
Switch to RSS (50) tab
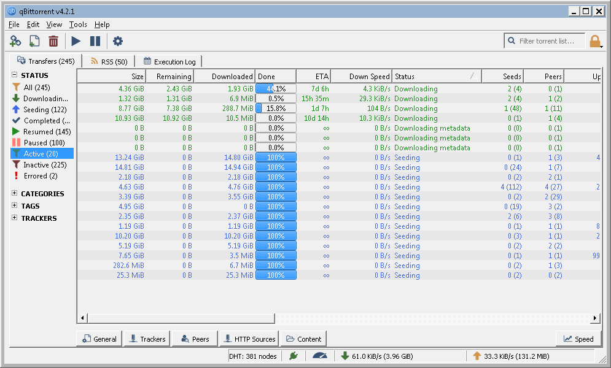pos(109,61)
